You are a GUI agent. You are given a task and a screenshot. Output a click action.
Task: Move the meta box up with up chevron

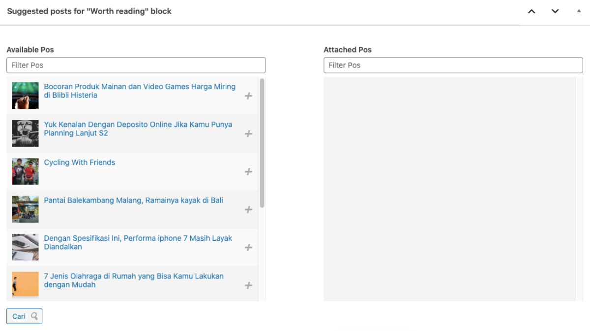coord(531,11)
